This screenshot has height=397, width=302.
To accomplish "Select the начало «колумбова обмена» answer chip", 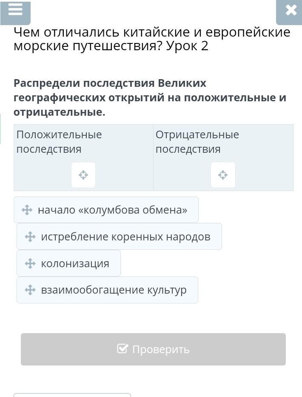I will coord(106,210).
